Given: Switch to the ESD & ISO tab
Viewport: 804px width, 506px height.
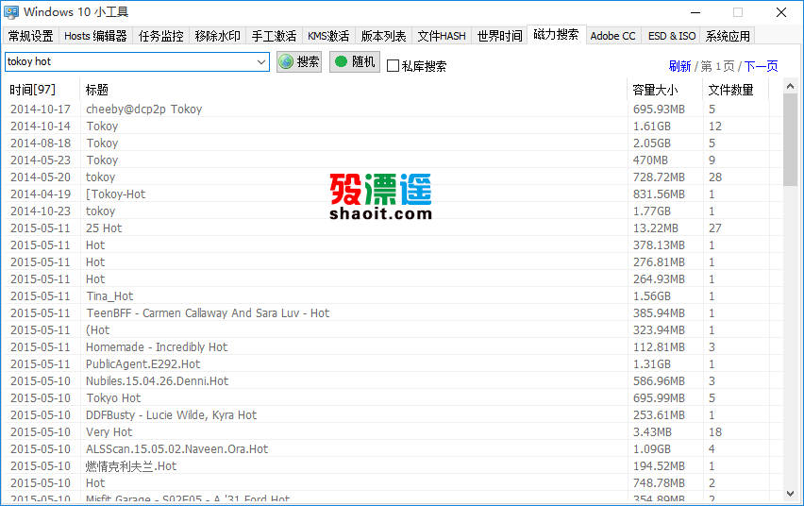Looking at the screenshot, I should [672, 36].
